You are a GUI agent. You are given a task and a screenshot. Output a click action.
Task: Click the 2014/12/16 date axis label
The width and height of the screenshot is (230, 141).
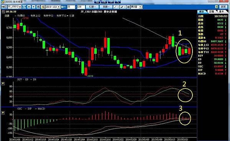(x=105, y=139)
